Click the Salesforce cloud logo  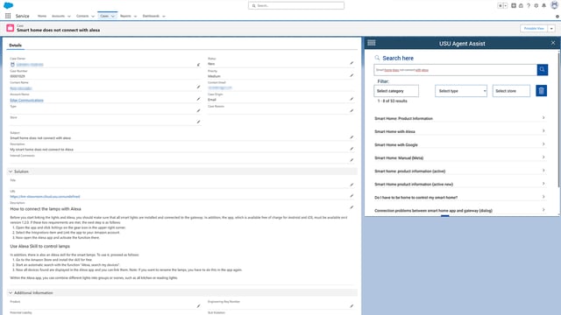click(8, 5)
